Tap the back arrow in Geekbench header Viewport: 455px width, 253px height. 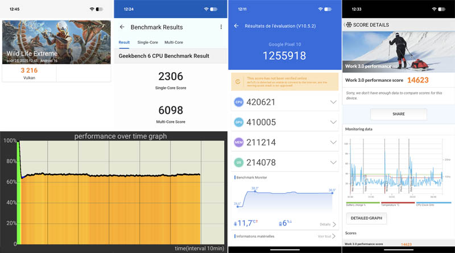pyautogui.click(x=122, y=27)
